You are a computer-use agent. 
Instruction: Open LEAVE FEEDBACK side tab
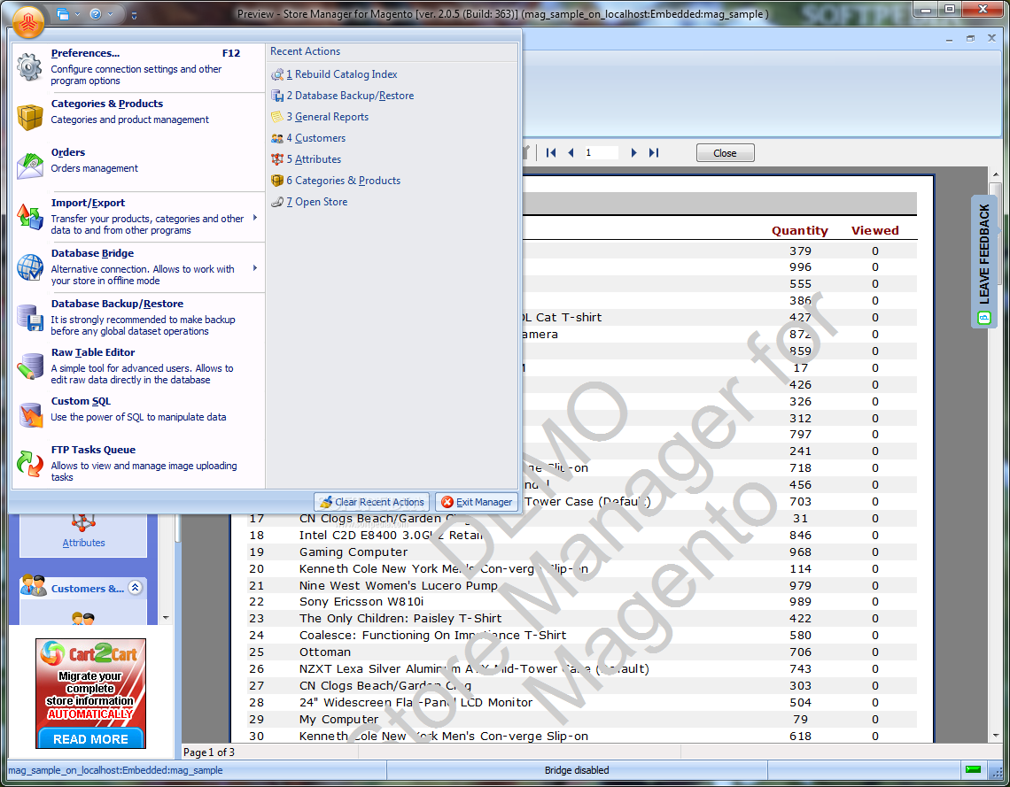click(983, 263)
